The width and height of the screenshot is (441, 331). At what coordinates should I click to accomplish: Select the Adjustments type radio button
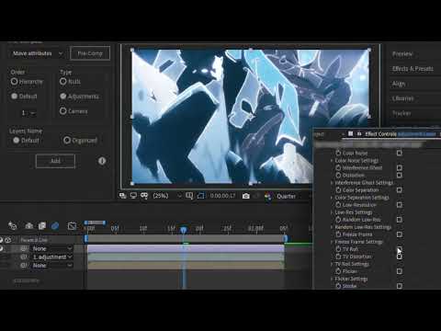point(63,97)
